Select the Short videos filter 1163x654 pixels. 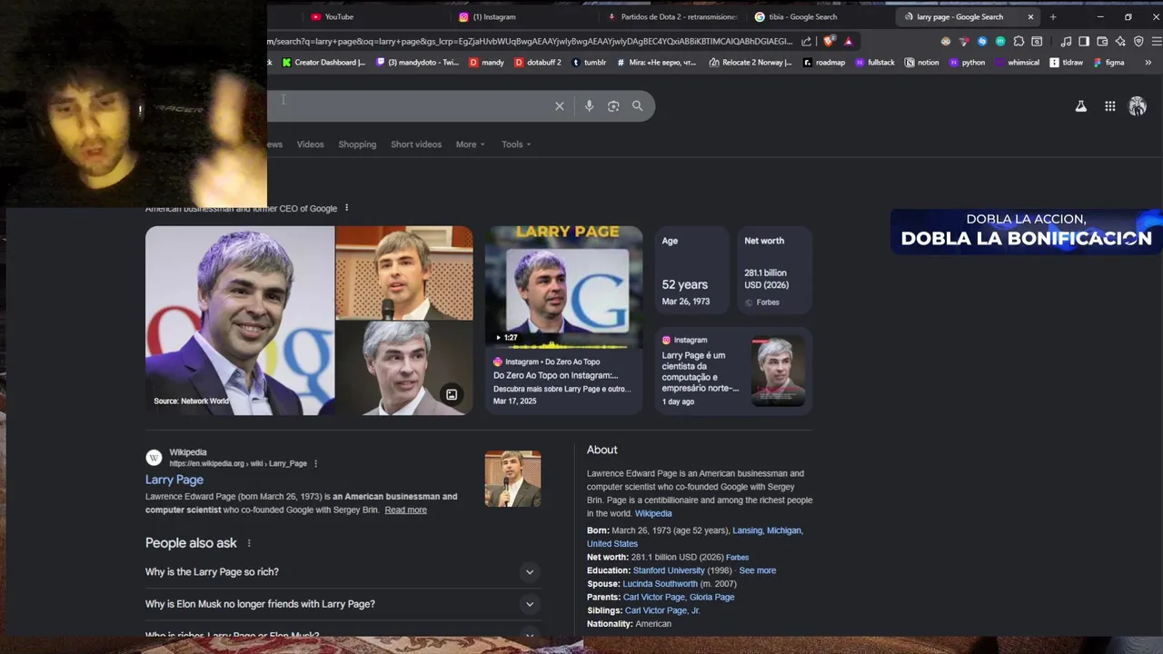[x=416, y=144]
